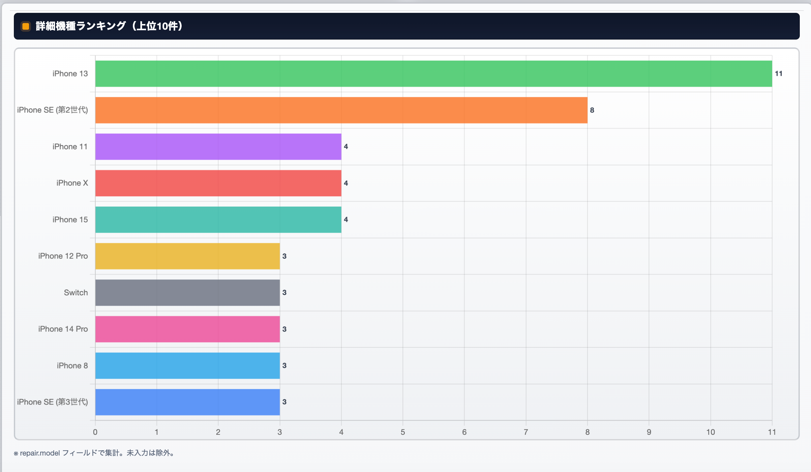Image resolution: width=811 pixels, height=472 pixels.
Task: Click the title 詳細機種ランキング（上位10件）
Action: point(109,26)
